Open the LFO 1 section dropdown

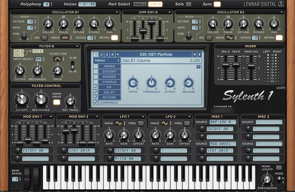pyautogui.click(x=143, y=117)
